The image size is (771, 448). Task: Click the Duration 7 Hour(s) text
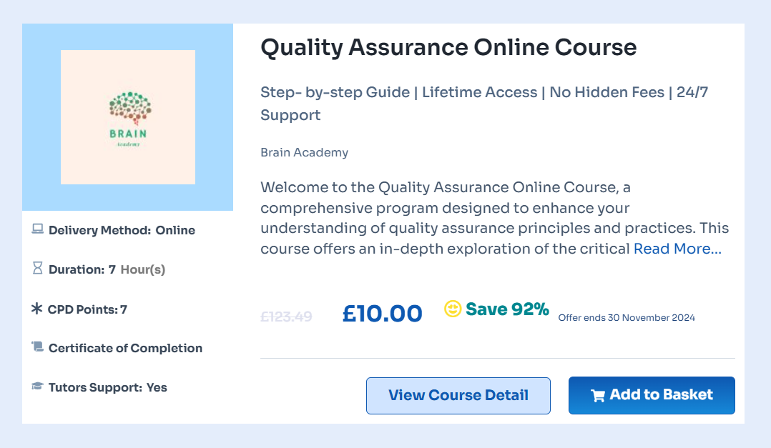[107, 269]
